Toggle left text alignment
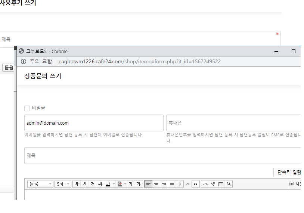The image size is (304, 213). click(x=148, y=184)
